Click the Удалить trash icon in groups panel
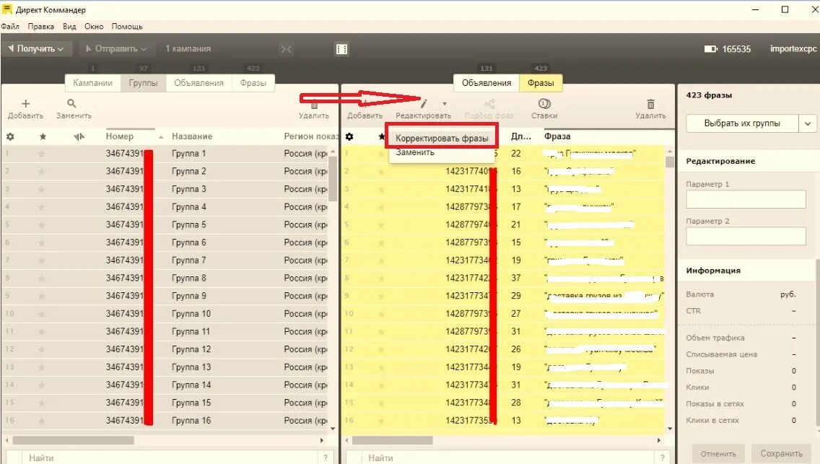Screen dimensions: 820x464 pos(314,105)
